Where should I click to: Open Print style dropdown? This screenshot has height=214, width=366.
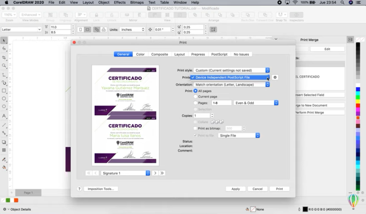pyautogui.click(x=231, y=70)
